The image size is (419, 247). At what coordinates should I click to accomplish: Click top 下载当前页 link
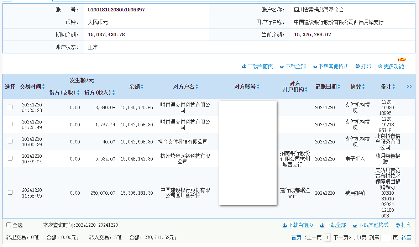(260, 67)
